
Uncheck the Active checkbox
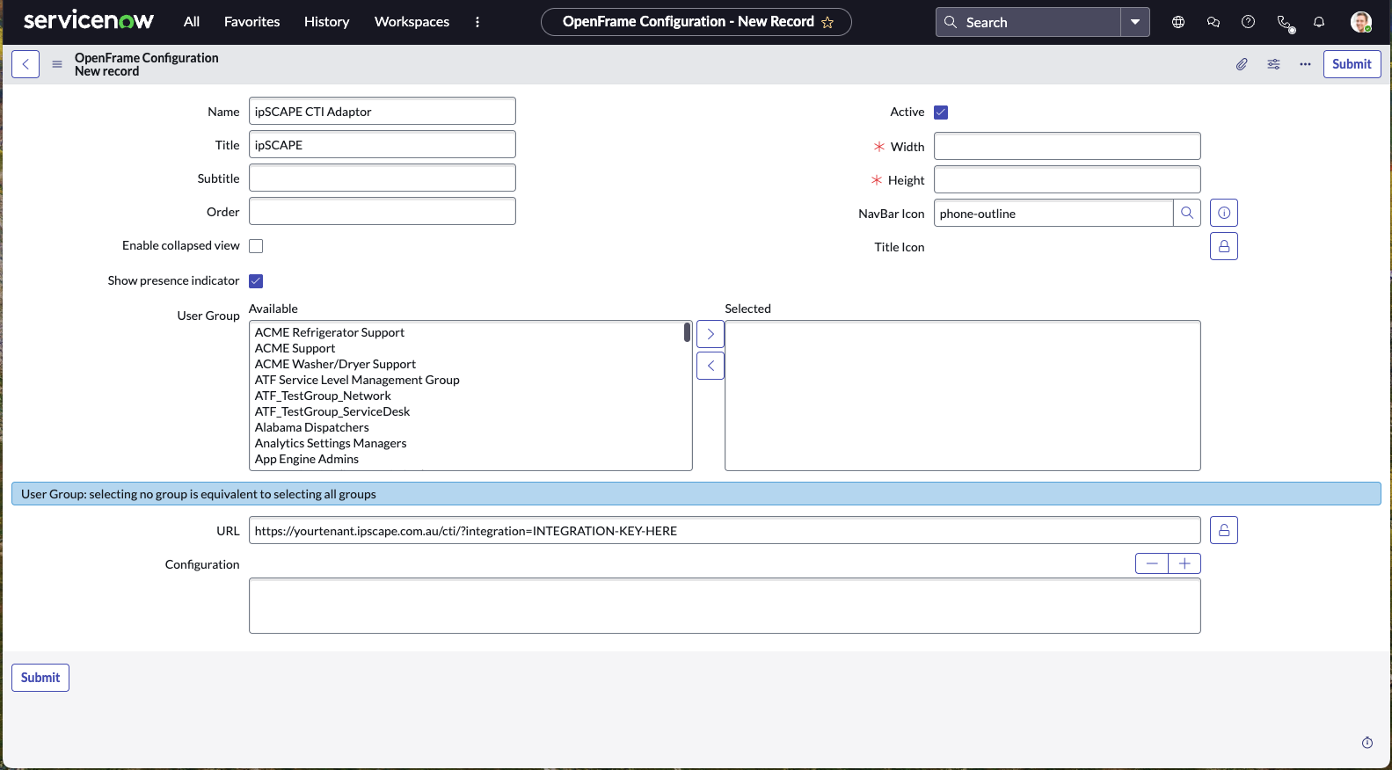(941, 113)
